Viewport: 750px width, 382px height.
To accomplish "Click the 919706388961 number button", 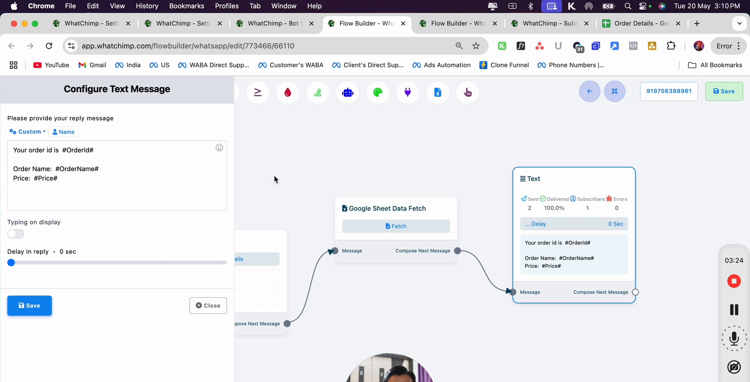I will (x=669, y=91).
